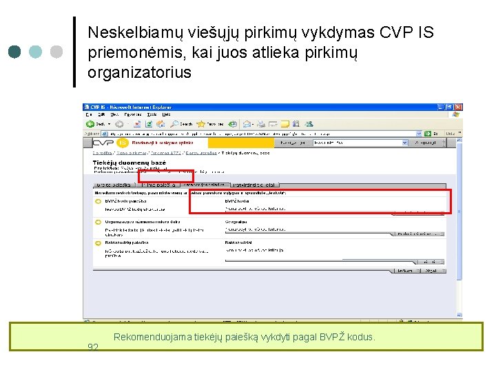Open the Back button history dropdown arrow
The width and height of the screenshot is (496, 372).
(x=110, y=124)
